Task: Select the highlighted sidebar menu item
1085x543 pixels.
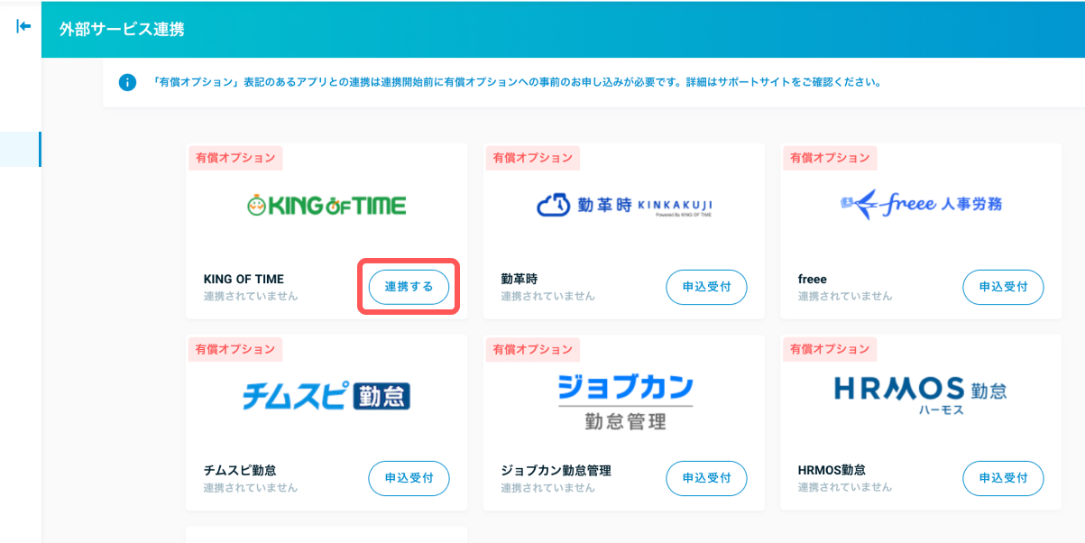Action: tap(20, 149)
